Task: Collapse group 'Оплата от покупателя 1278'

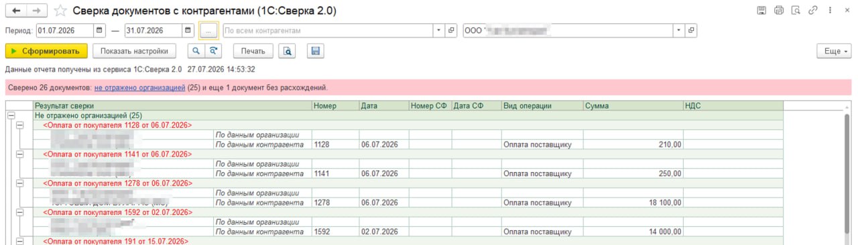Action: (19, 183)
